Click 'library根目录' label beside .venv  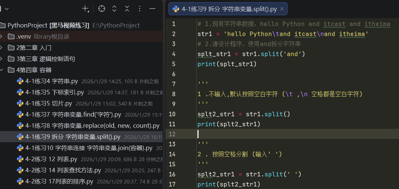52,37
